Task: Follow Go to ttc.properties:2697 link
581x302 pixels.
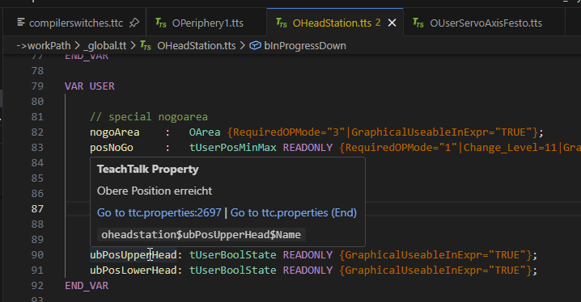Action: point(159,212)
